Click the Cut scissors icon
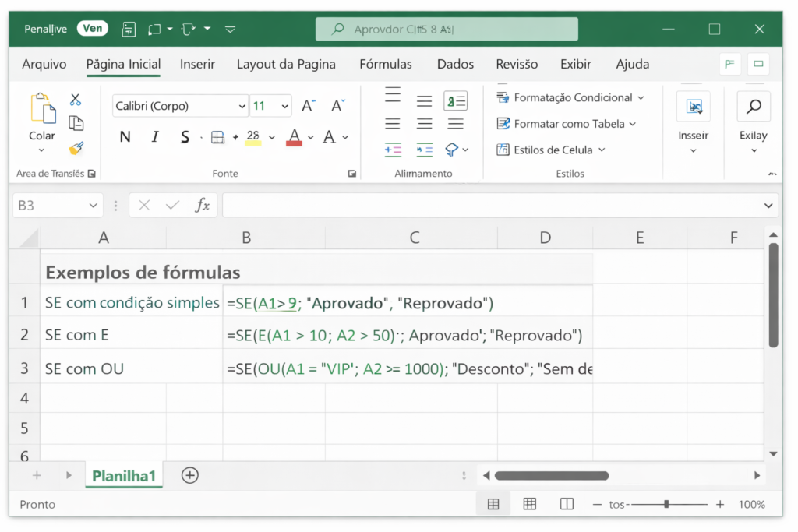Image resolution: width=798 pixels, height=532 pixels. coord(76,100)
